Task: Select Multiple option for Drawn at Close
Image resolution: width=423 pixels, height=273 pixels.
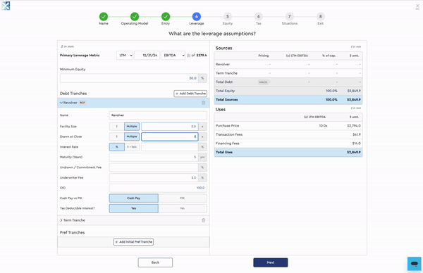Action: [132, 136]
